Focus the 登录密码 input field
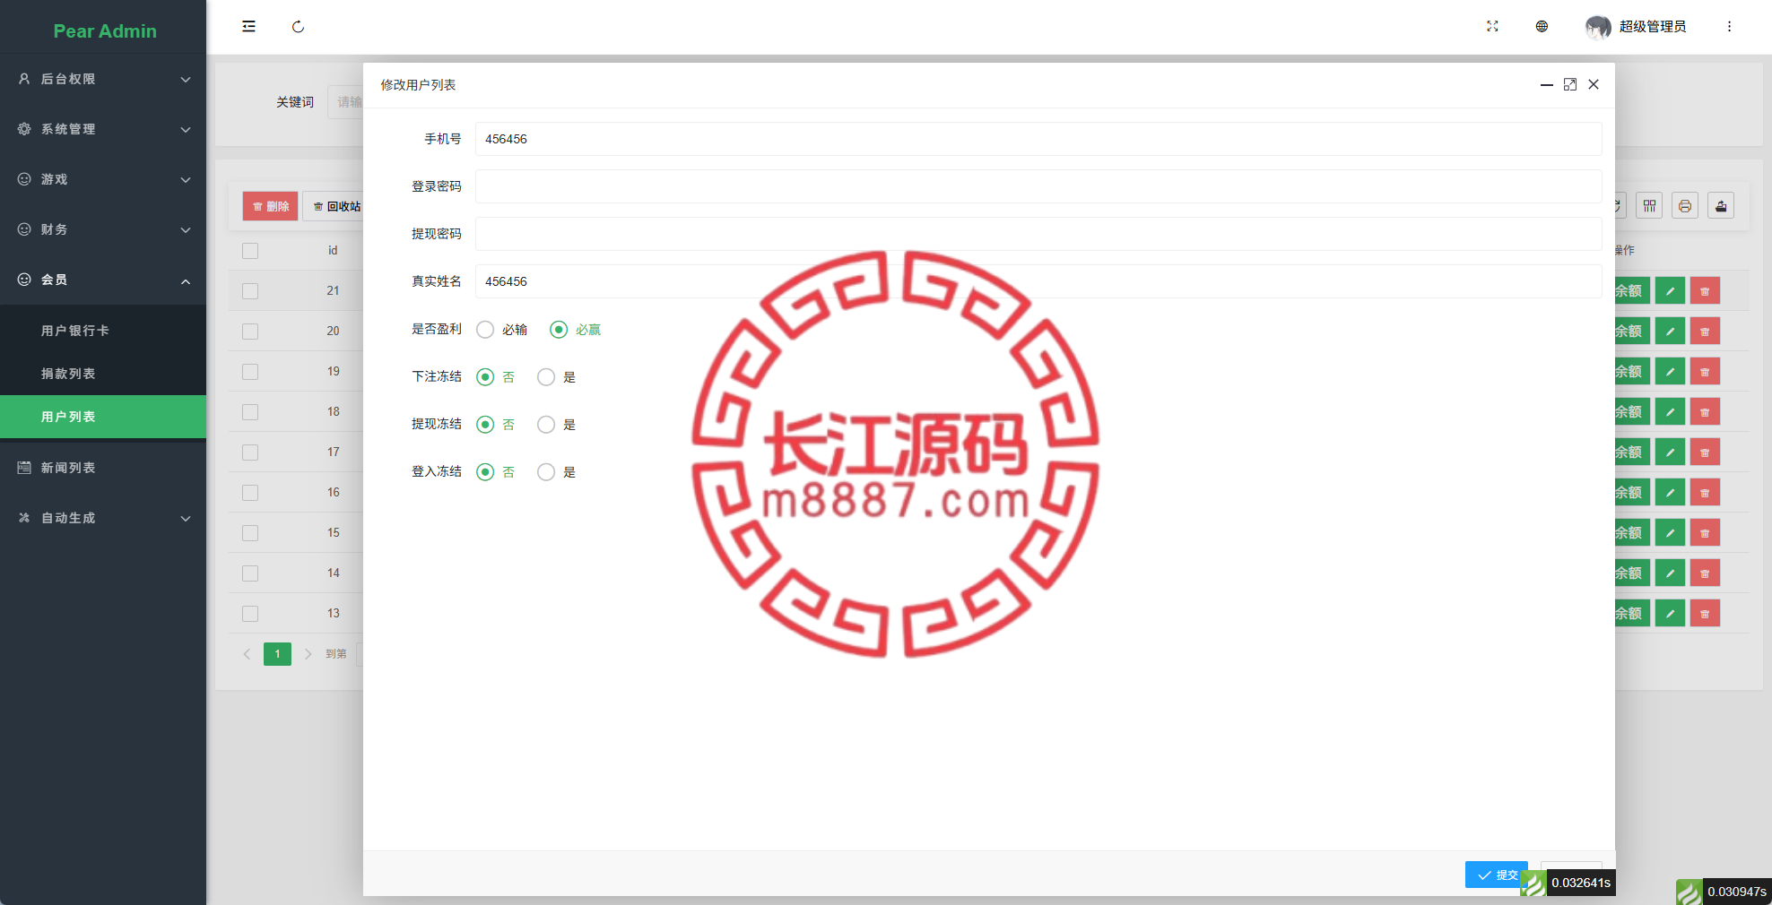1772x905 pixels. pos(1038,186)
